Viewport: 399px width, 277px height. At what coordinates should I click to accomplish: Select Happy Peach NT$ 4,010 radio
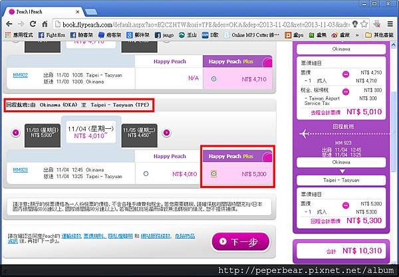146,174
